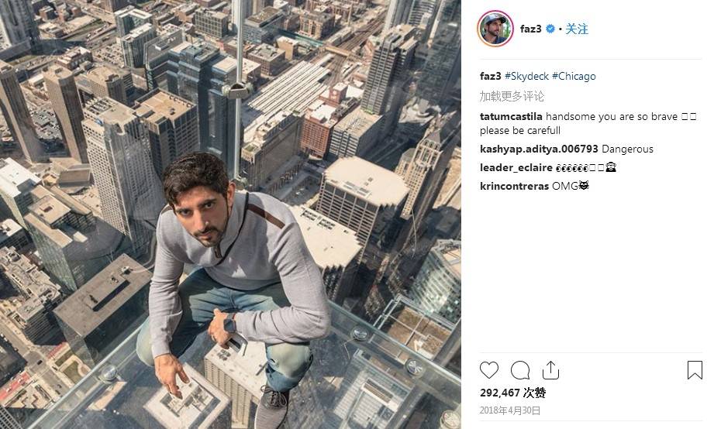Open kashyap.aditya.006793 profile
Screen dimensions: 714x429
click(539, 149)
